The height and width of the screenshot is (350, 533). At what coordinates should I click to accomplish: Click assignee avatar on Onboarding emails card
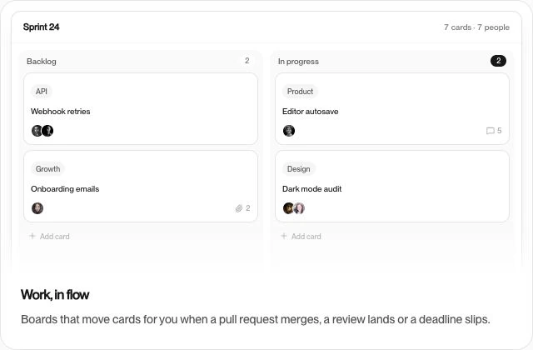tap(37, 208)
